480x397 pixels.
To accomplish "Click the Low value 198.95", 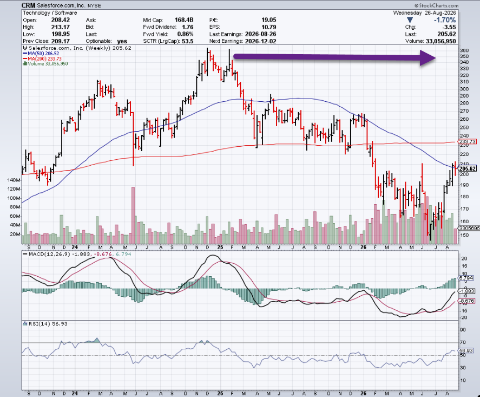I will (60, 34).
